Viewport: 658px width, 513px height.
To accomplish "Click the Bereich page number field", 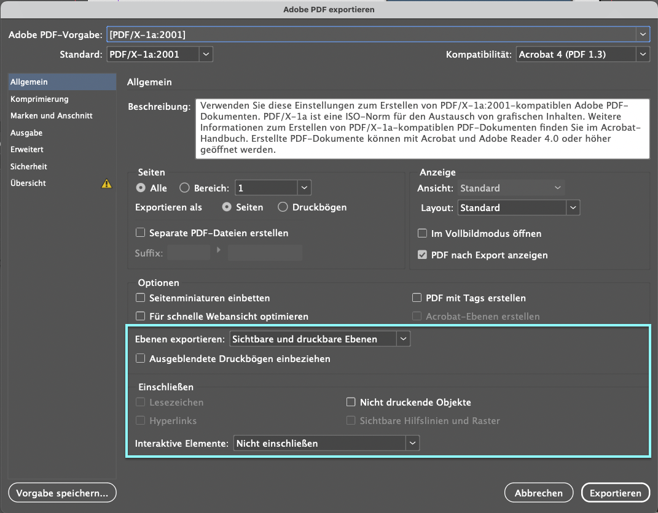I will tap(267, 188).
